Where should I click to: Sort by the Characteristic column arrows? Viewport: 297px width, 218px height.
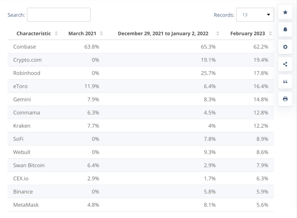pos(56,33)
